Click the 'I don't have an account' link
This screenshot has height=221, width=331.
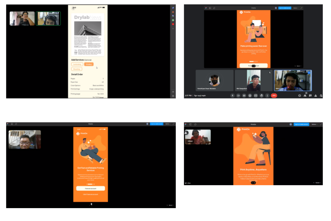coord(90,194)
